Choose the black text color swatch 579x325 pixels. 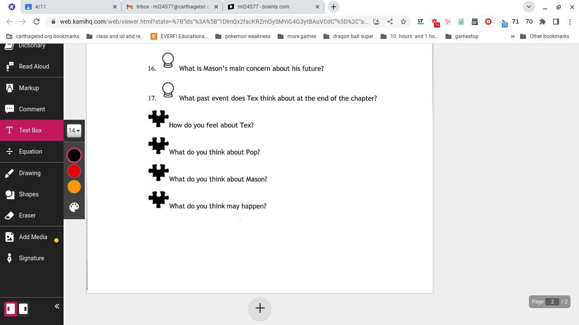[74, 155]
